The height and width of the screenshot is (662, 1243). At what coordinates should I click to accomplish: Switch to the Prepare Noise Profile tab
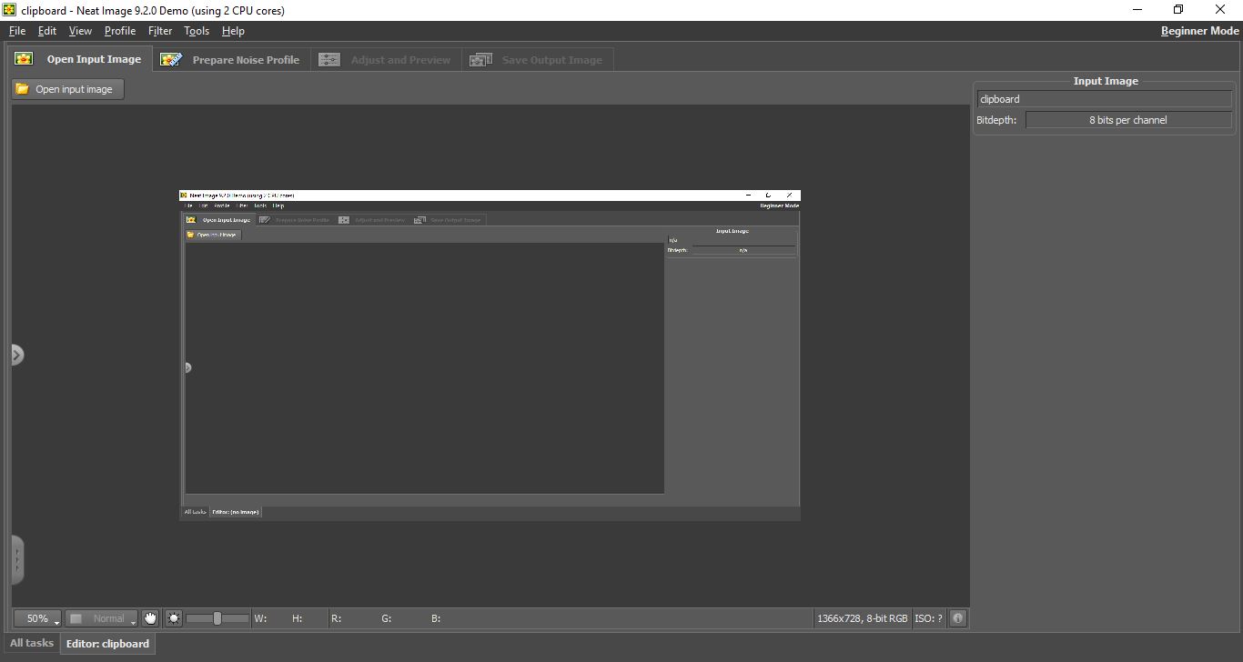[x=231, y=60]
